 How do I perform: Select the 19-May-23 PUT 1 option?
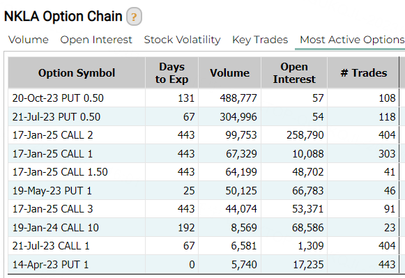52,191
